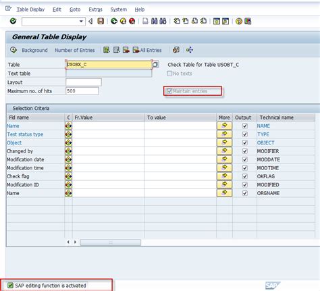This screenshot has height=291, width=320.
Task: Toggle Output checkbox for NAME row
Action: [x=245, y=126]
